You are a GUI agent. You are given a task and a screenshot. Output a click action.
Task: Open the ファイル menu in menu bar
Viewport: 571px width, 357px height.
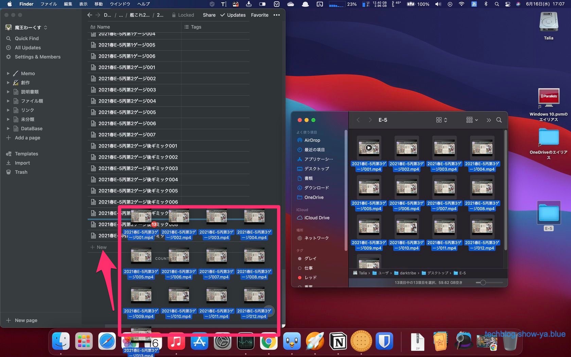tap(49, 4)
